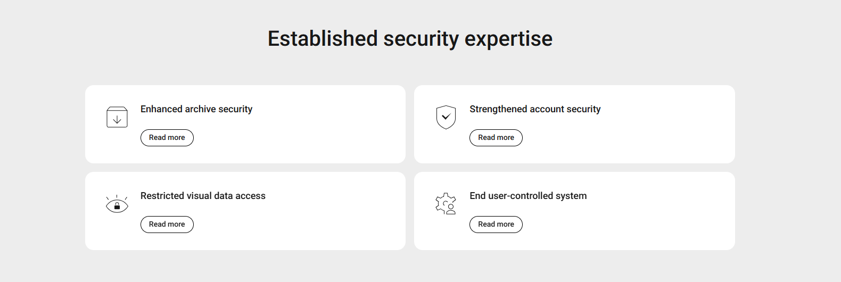This screenshot has height=282, width=841.
Task: Click the Enhanced archive security title
Action: [x=196, y=109]
